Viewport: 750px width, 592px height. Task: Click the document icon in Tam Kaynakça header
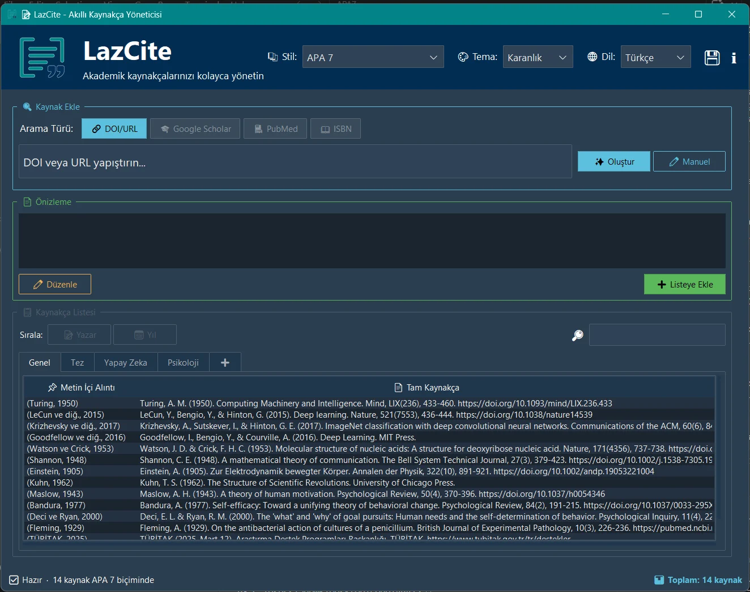click(398, 388)
